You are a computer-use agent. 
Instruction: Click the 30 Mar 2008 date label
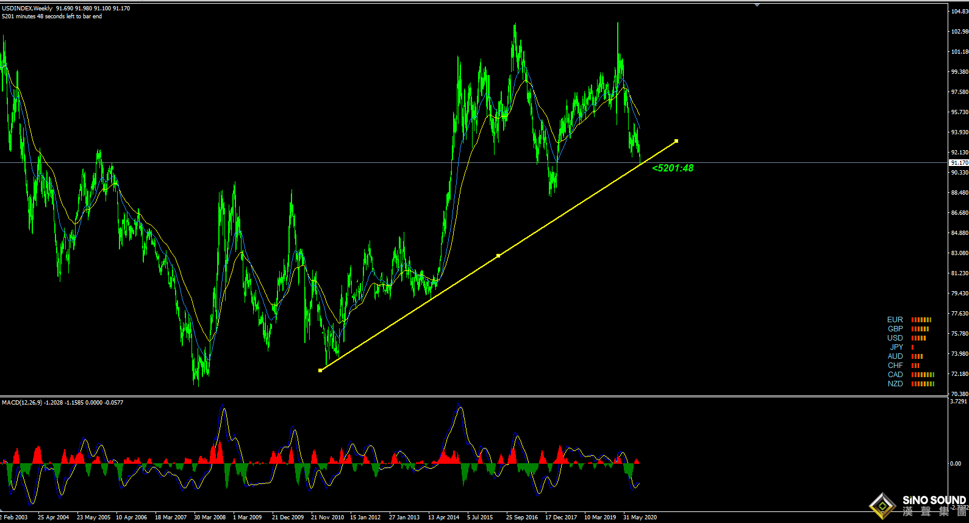coord(210,517)
